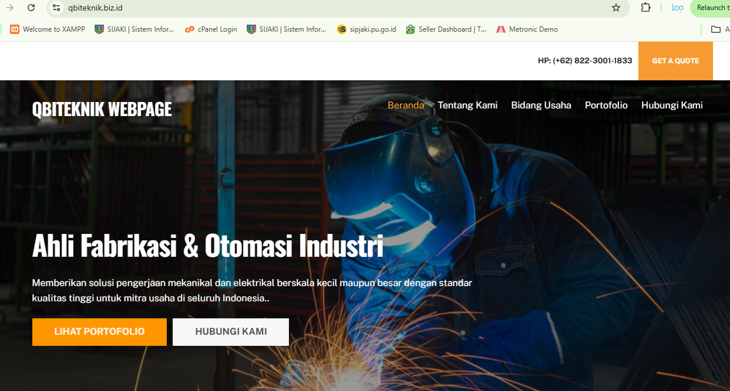Click the GET A QUOTE button
730x391 pixels.
pos(675,60)
